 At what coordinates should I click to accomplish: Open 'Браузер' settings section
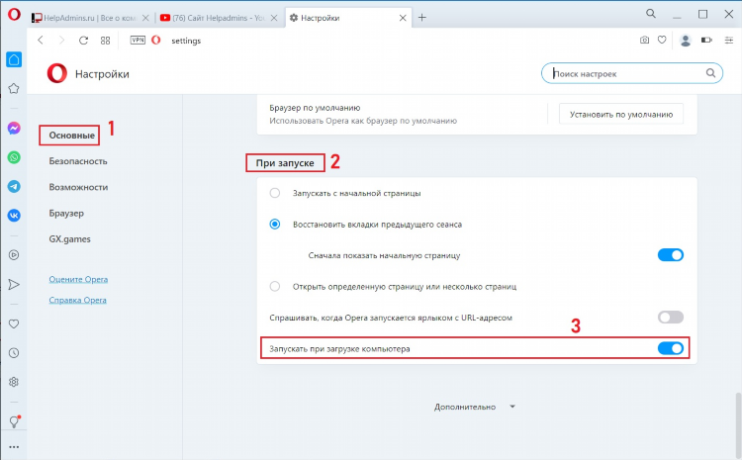[x=66, y=214]
